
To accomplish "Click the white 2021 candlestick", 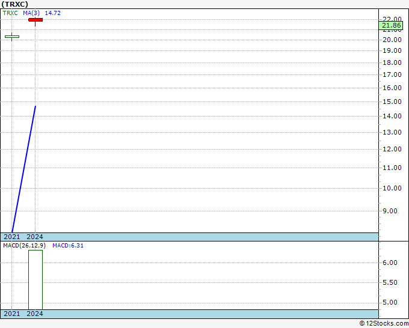I will 12,37.
